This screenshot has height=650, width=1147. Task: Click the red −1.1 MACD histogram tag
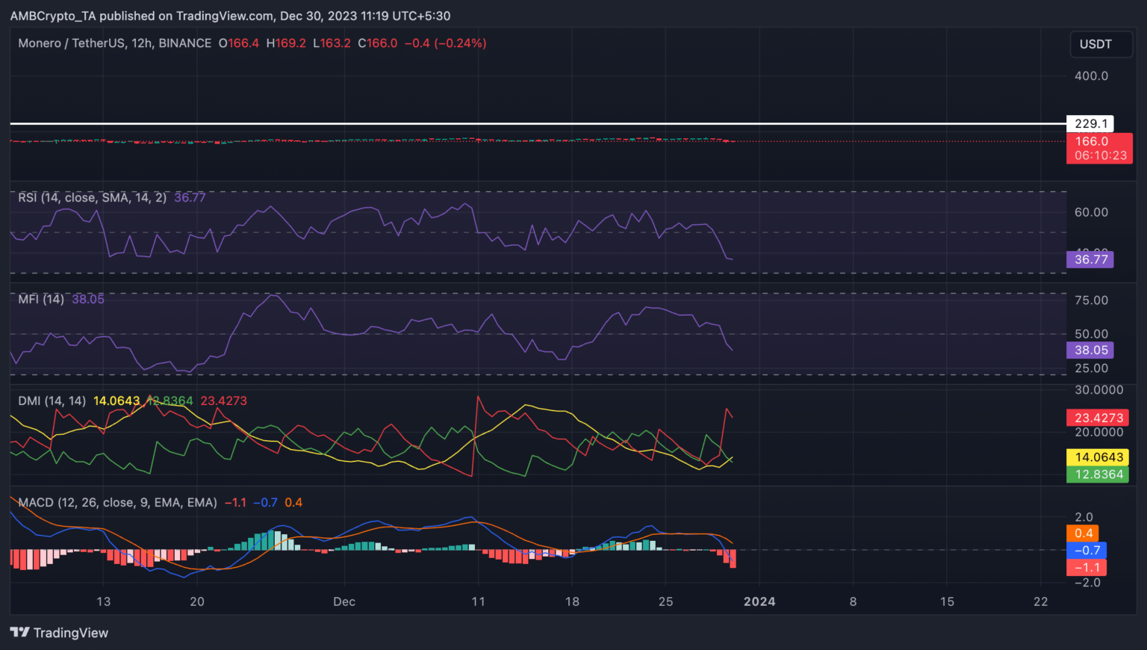point(1087,568)
